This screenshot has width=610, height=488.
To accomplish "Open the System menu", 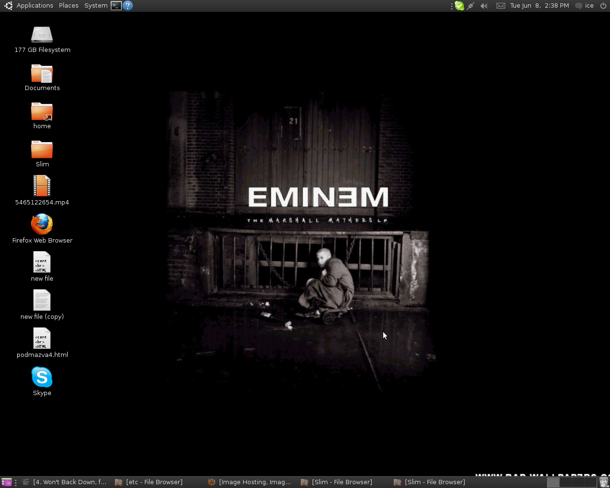I will [x=96, y=6].
